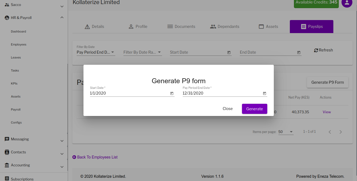Open Employees in the sidebar

tap(18, 44)
